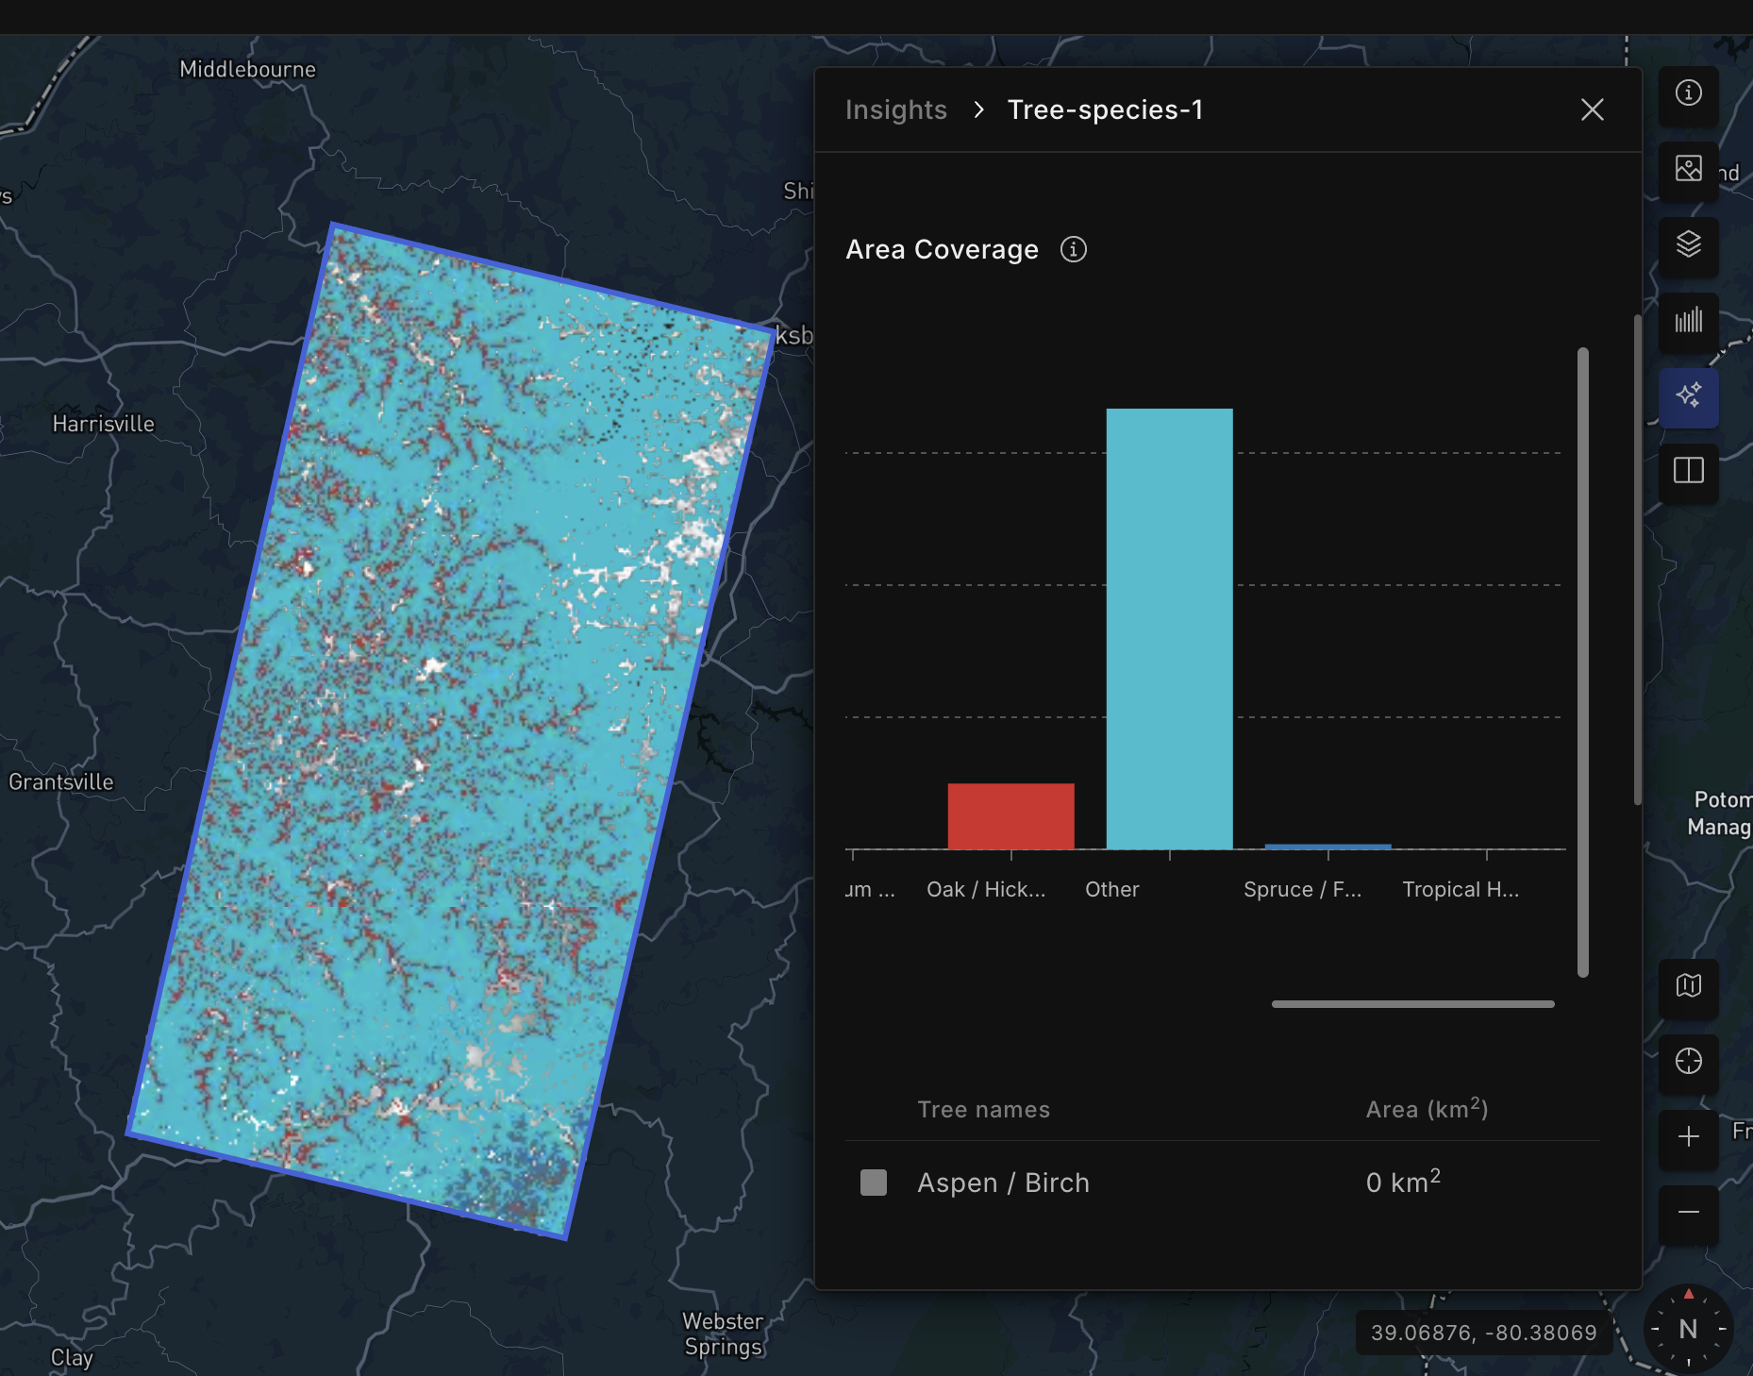Click the chart's horizontal scrollbar

1412,1004
